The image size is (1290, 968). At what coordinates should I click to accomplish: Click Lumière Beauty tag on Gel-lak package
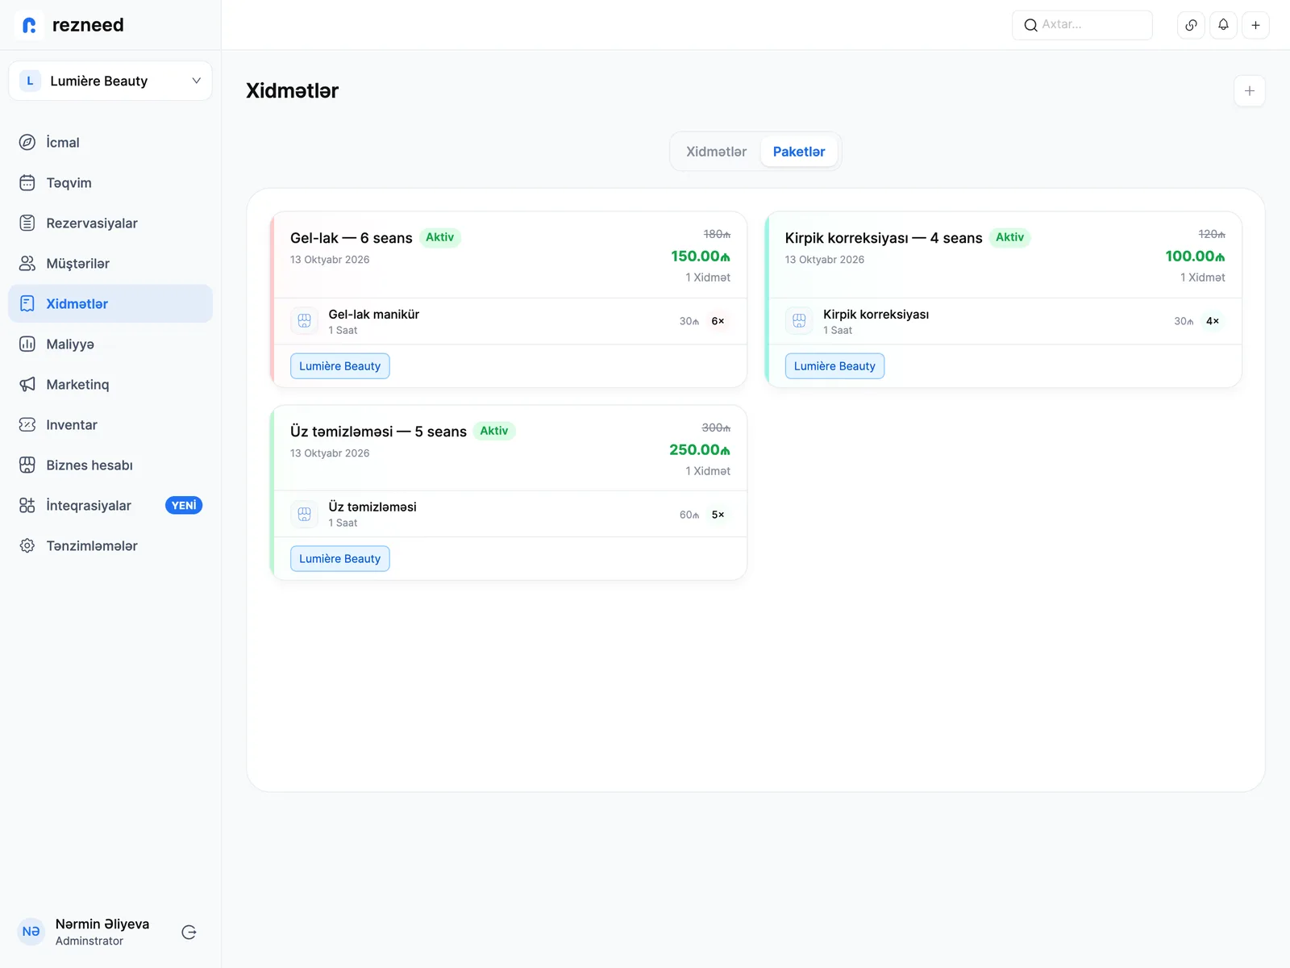pos(340,366)
